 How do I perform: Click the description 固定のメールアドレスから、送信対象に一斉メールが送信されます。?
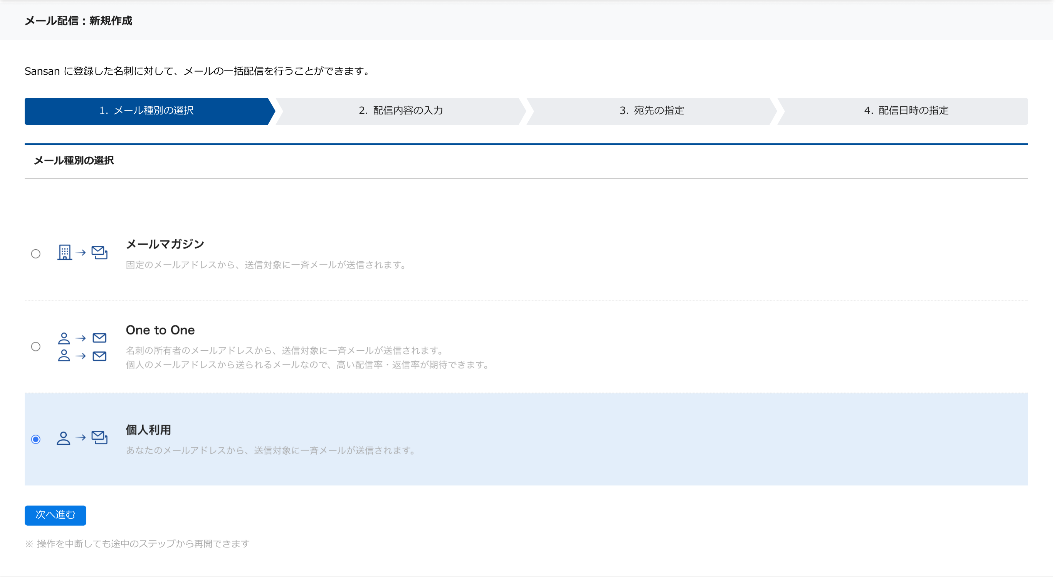click(x=267, y=265)
